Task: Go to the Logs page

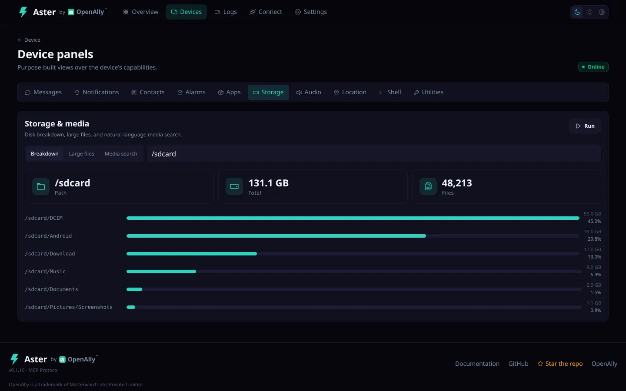Action: [x=226, y=12]
